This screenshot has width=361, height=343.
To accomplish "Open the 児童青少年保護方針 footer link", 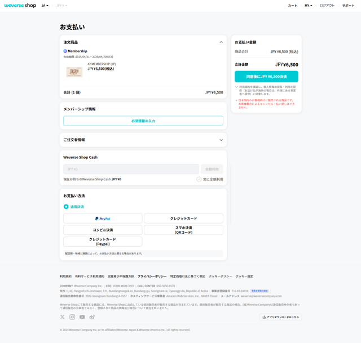I will [121, 277].
